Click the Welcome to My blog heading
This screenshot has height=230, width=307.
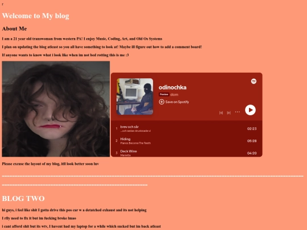(35, 16)
